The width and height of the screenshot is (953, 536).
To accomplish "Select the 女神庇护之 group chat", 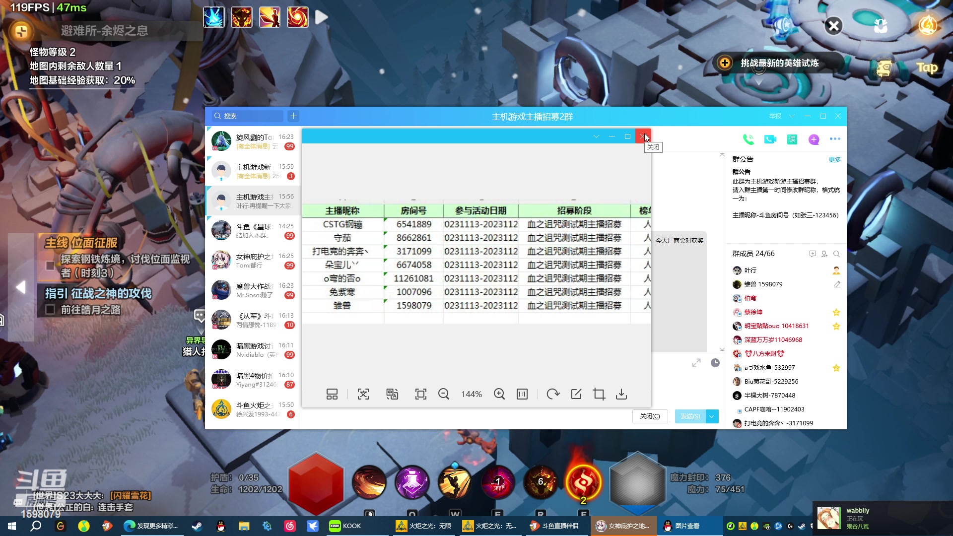I will 253,261.
